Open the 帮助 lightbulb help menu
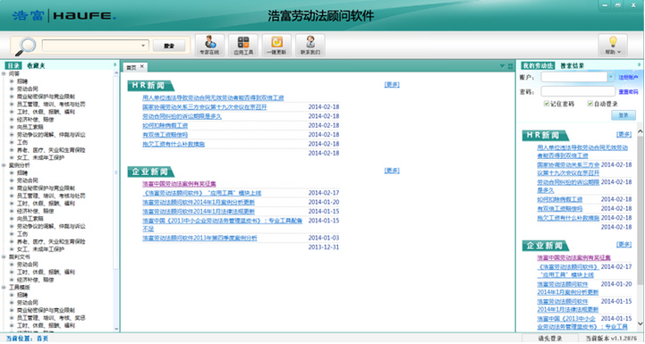Screen dimensions: 645x344 click(613, 46)
